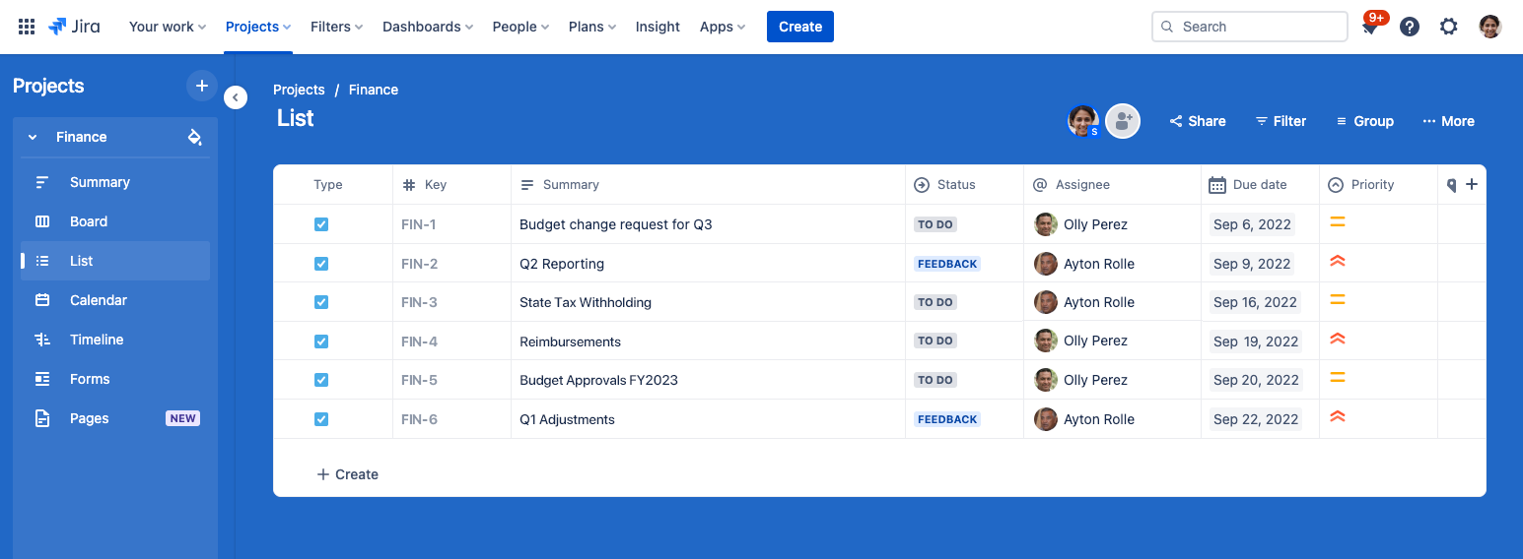
Task: Open the Dashboards dropdown menu
Action: click(427, 27)
